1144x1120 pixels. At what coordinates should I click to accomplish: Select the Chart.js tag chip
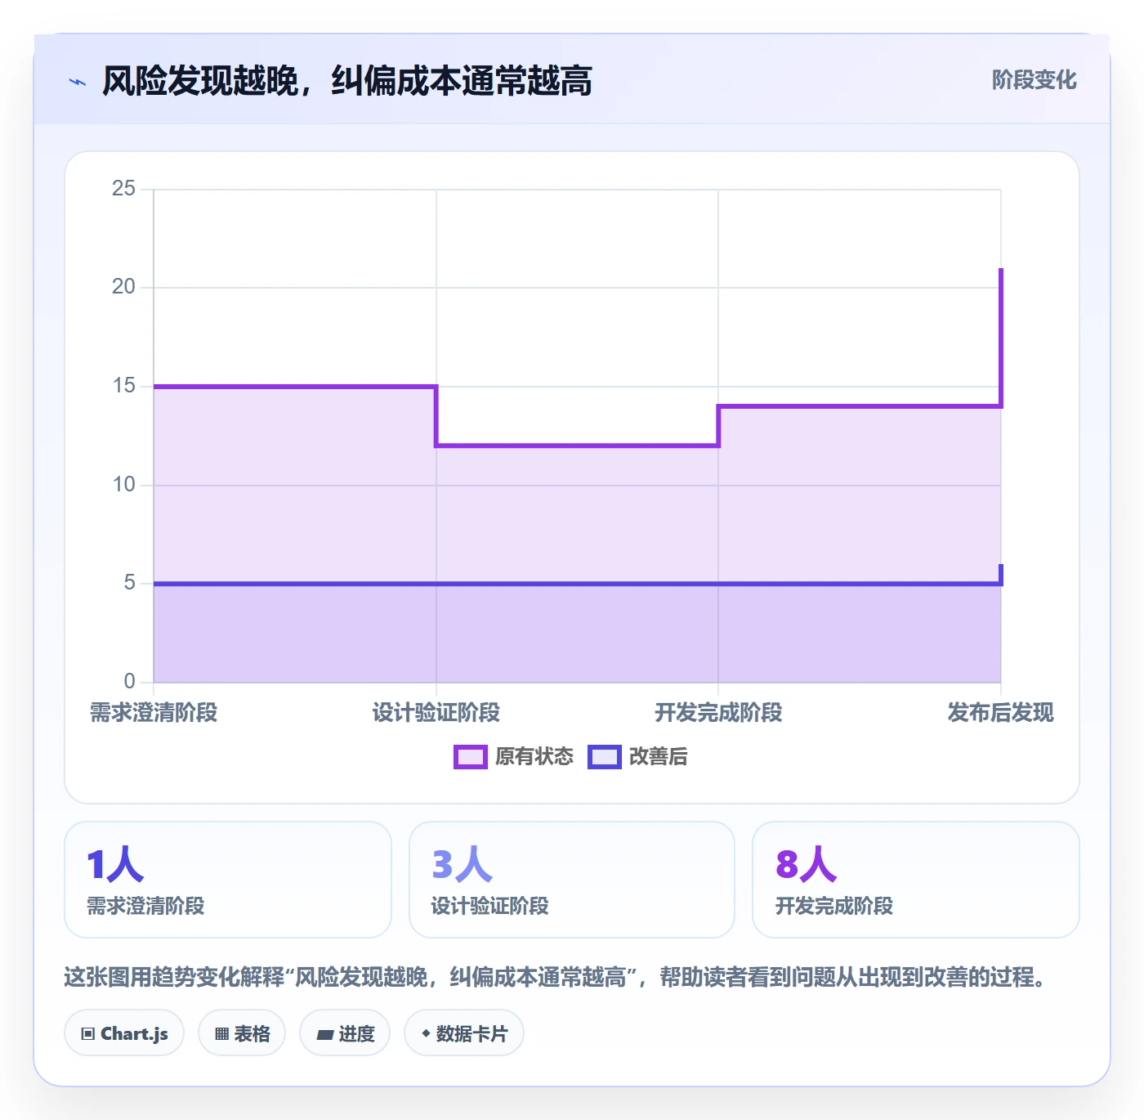coord(124,1033)
